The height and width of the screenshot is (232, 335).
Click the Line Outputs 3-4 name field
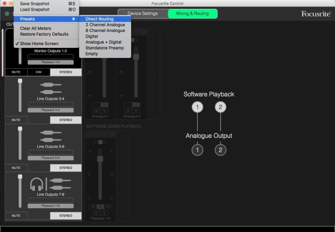point(51,104)
